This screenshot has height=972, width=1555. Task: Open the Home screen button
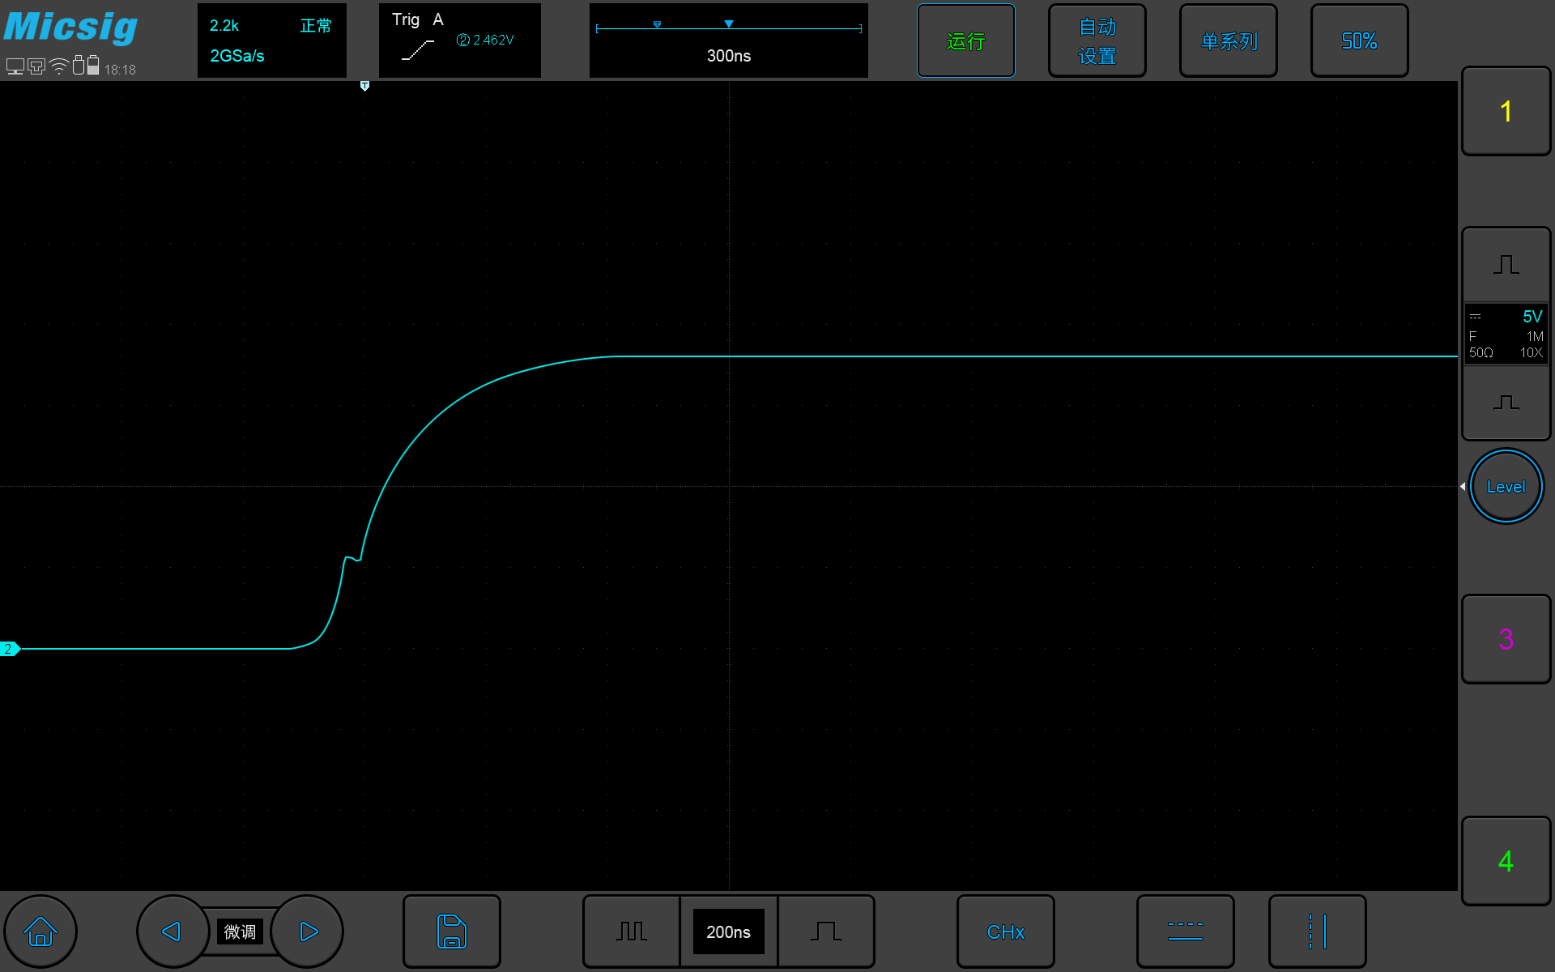pyautogui.click(x=40, y=932)
